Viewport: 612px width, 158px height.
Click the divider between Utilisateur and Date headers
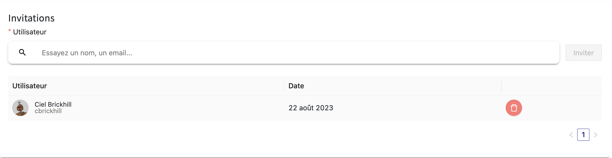tap(284, 86)
